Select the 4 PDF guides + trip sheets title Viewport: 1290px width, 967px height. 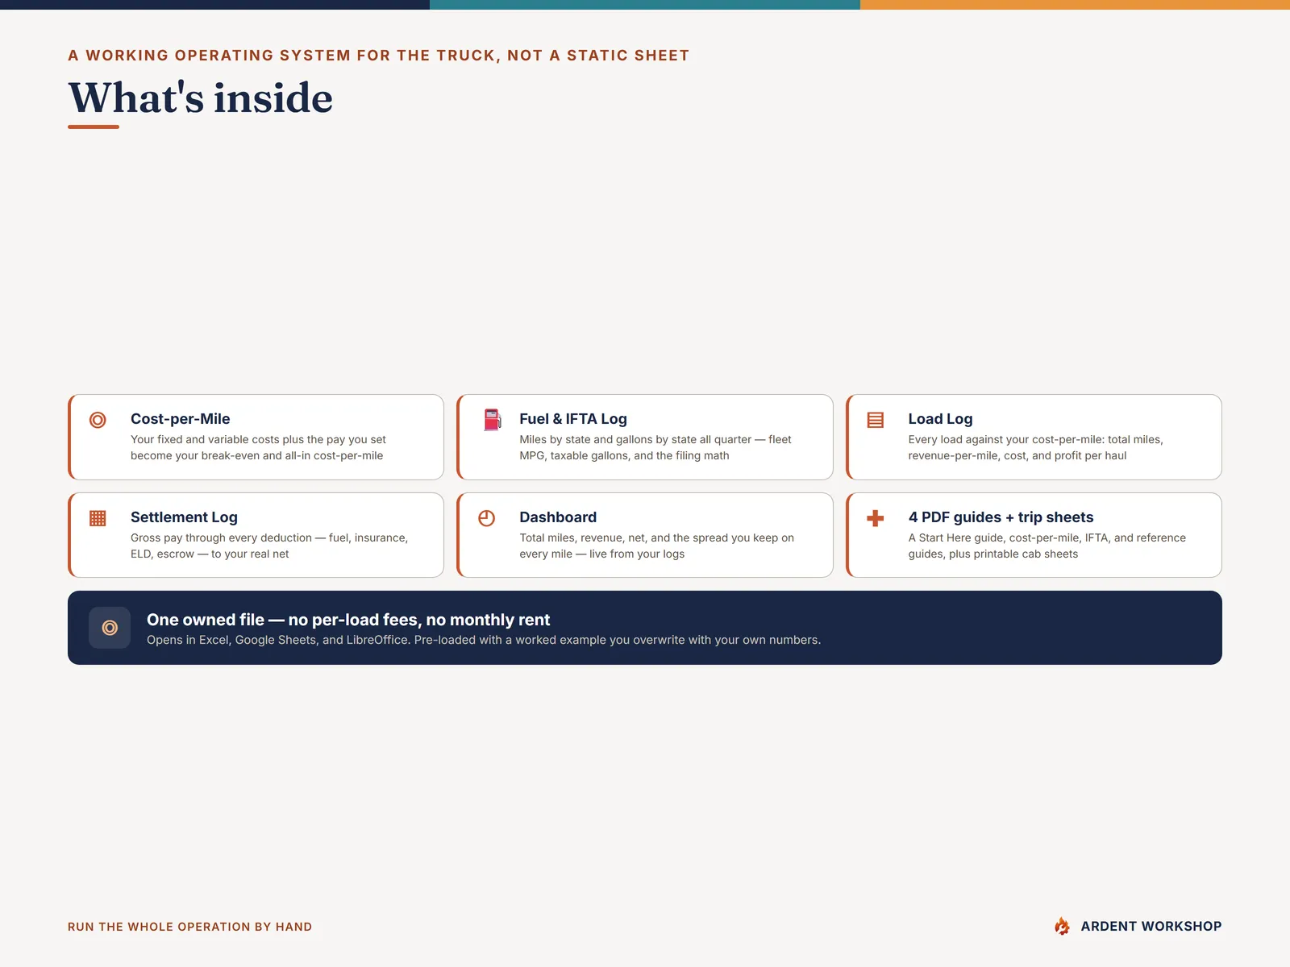(1001, 517)
